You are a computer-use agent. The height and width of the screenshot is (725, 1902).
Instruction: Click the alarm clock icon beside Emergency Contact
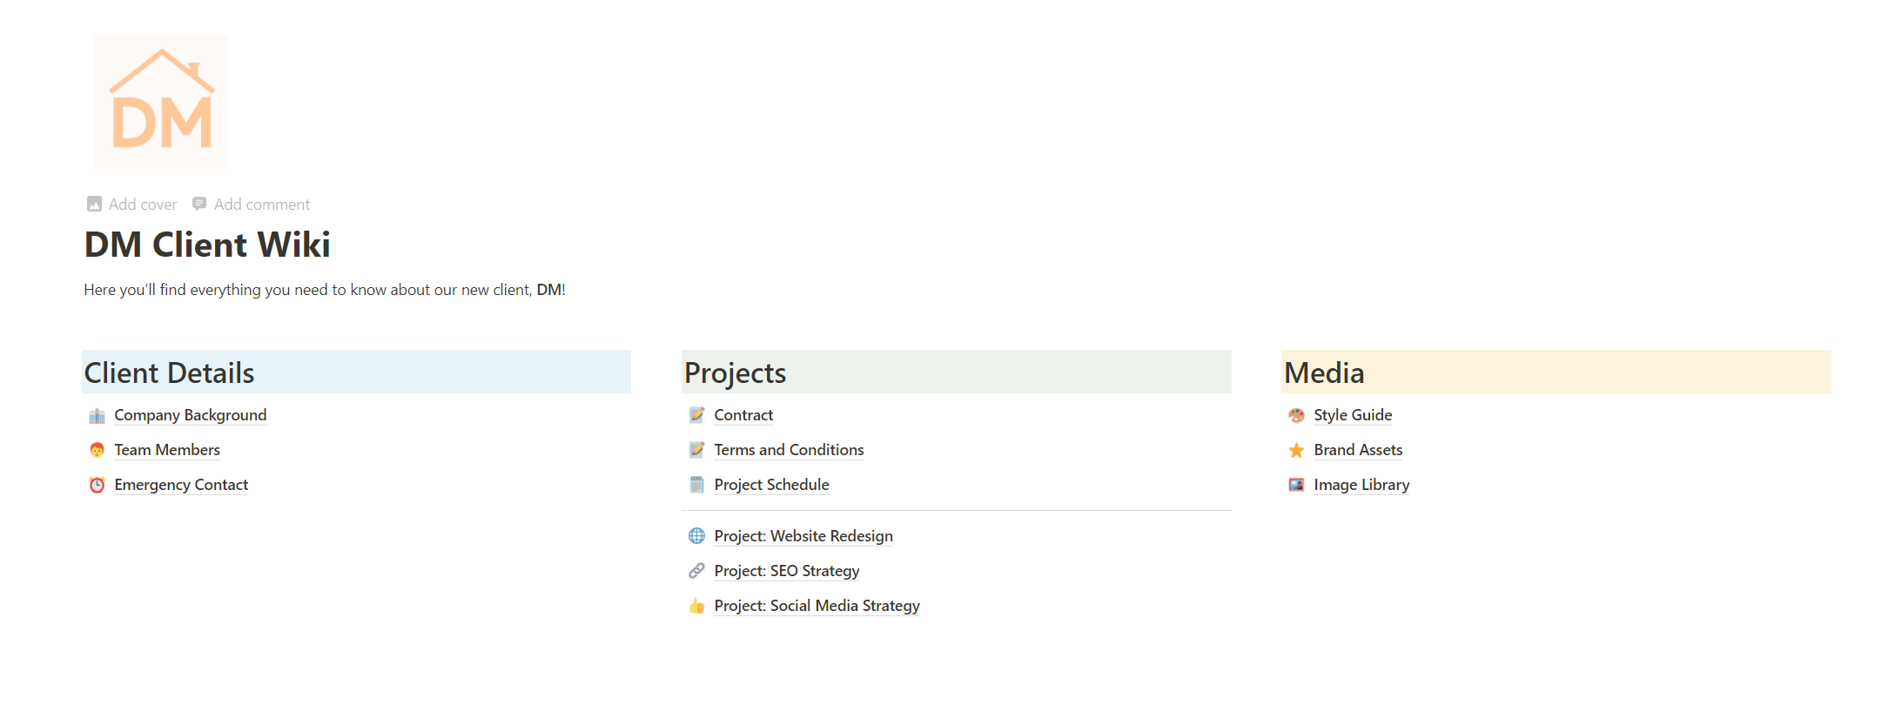97,485
